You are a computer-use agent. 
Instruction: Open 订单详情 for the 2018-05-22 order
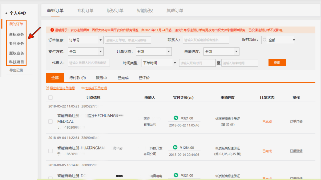pyautogui.click(x=296, y=122)
